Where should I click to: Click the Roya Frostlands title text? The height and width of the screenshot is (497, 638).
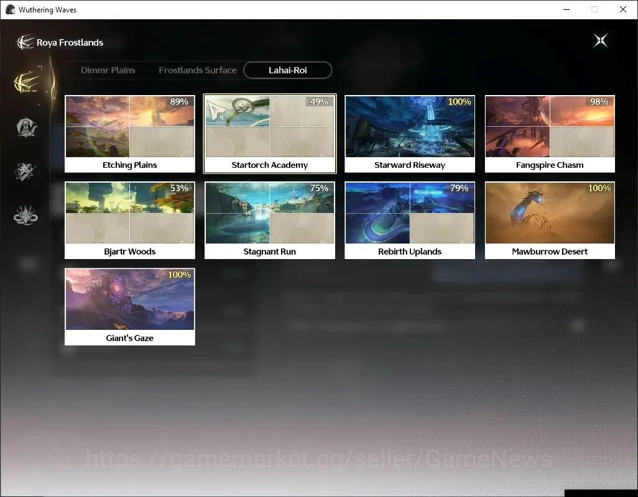click(70, 43)
